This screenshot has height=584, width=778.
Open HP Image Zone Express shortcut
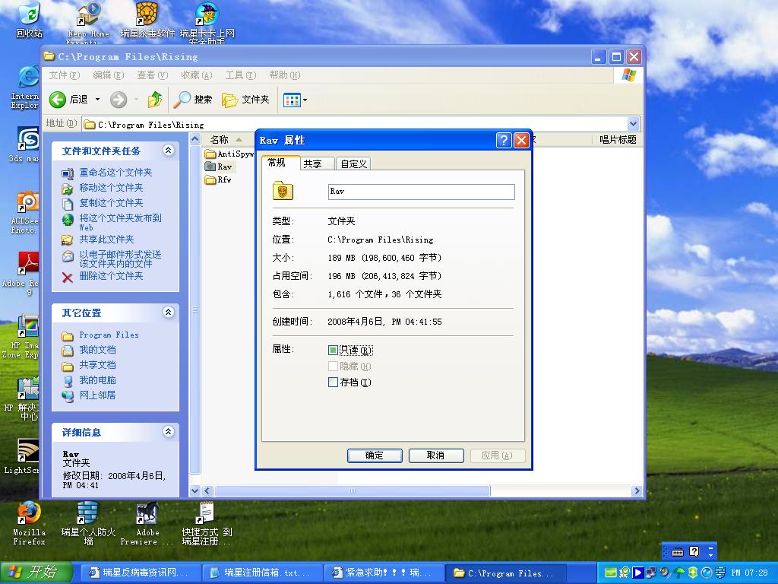21,336
